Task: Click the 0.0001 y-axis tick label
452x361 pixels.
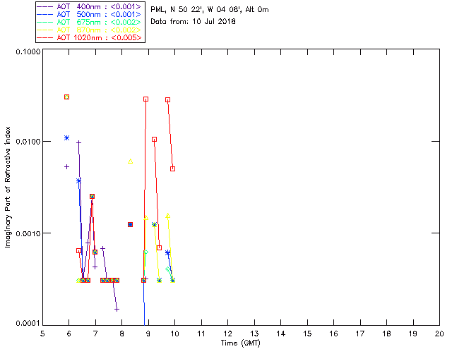Action: pos(28,324)
